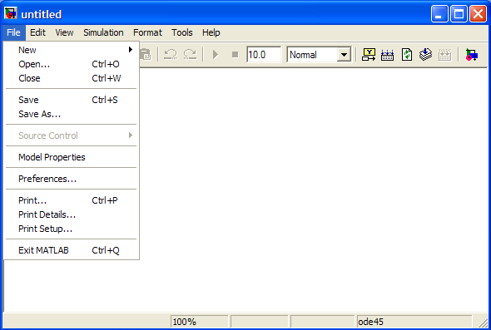Expand the New submenu
The image size is (491, 330).
(x=71, y=50)
